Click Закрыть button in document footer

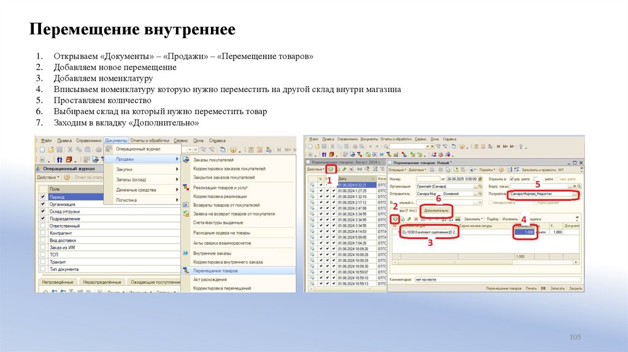pyautogui.click(x=575, y=288)
